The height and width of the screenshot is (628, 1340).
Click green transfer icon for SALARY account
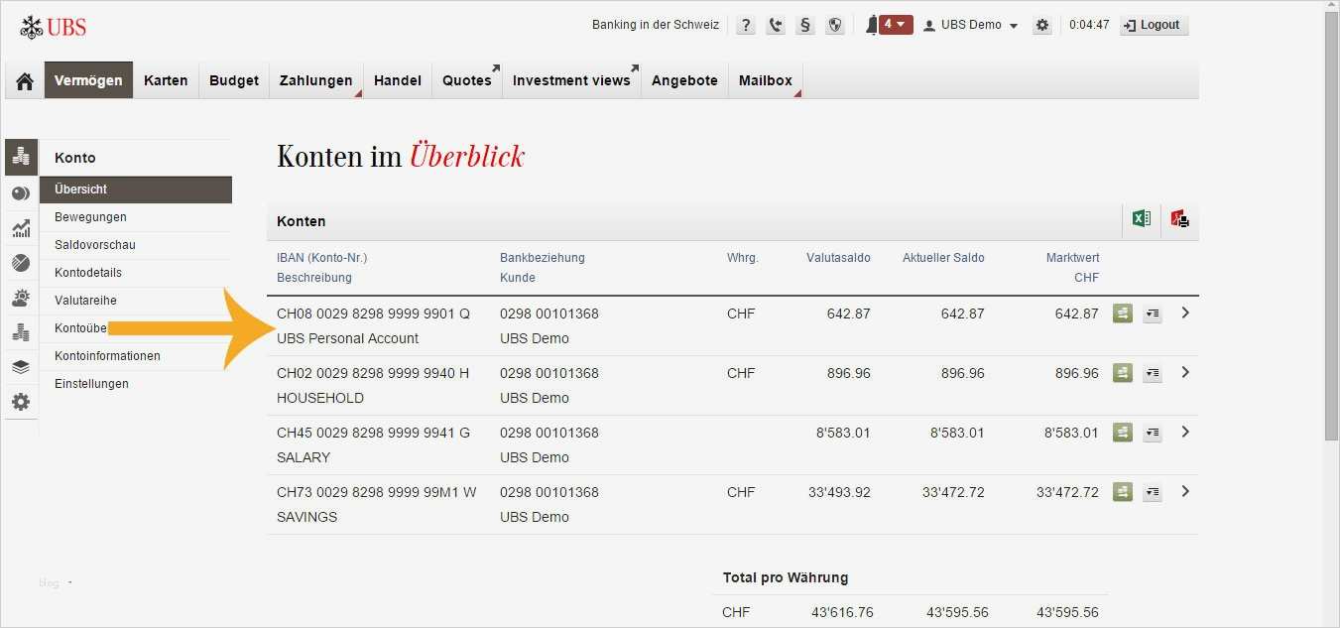(1123, 433)
